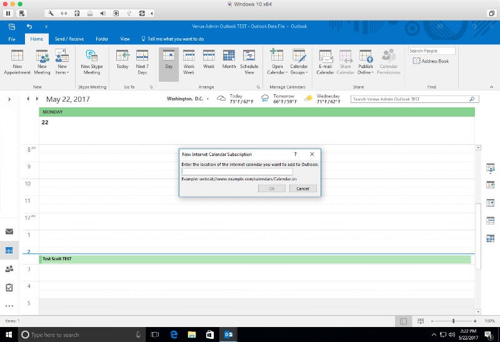Viewport: 500px width, 342px height.
Task: Open the File tab
Action: tap(12, 39)
